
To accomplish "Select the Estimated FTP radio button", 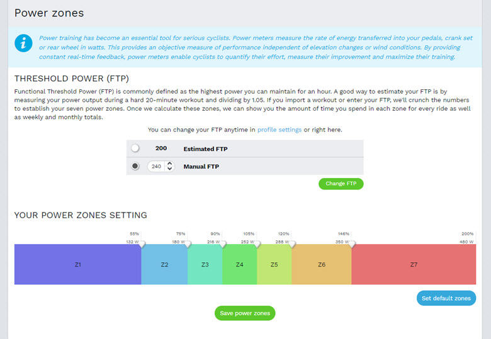I will click(135, 148).
